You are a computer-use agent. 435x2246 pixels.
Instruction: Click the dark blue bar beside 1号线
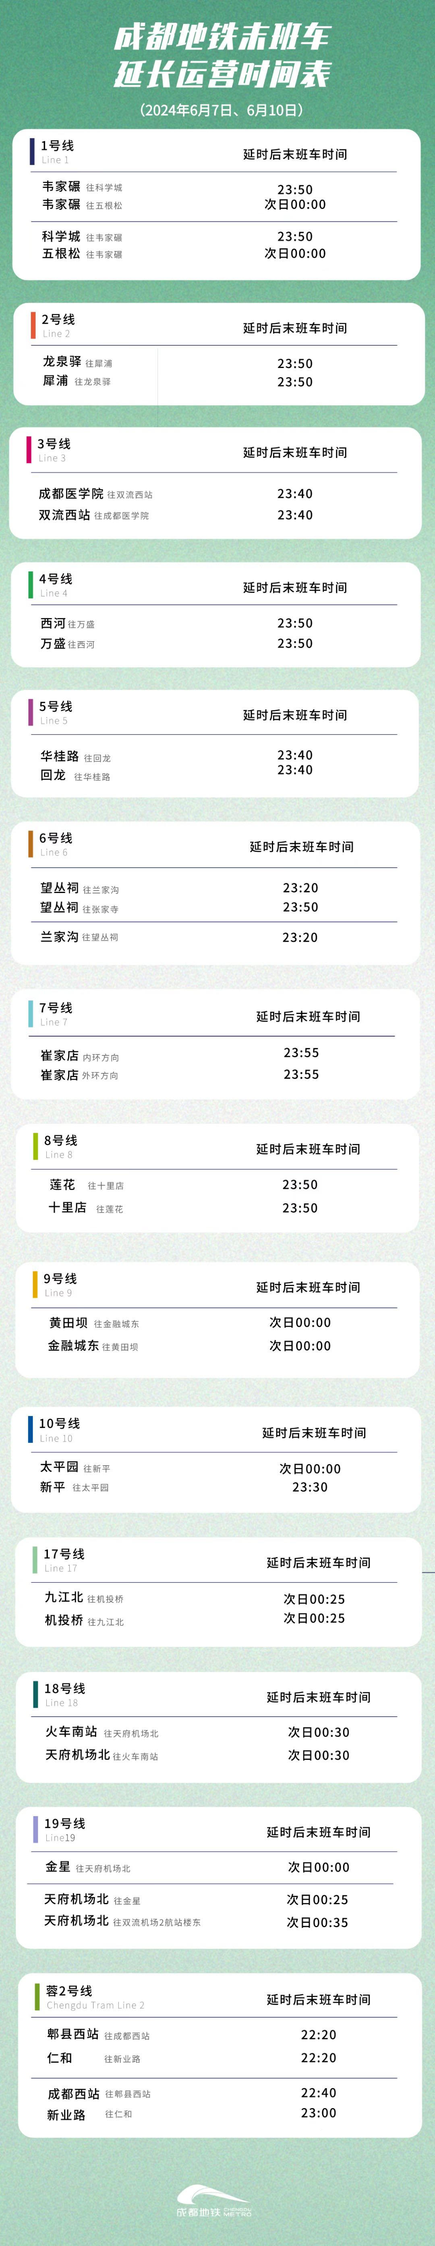click(32, 152)
